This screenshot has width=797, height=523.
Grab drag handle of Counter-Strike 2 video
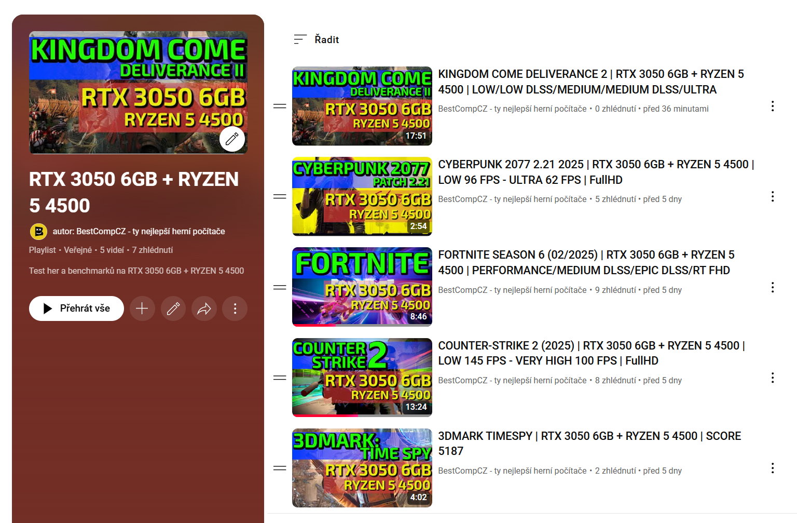coord(280,378)
